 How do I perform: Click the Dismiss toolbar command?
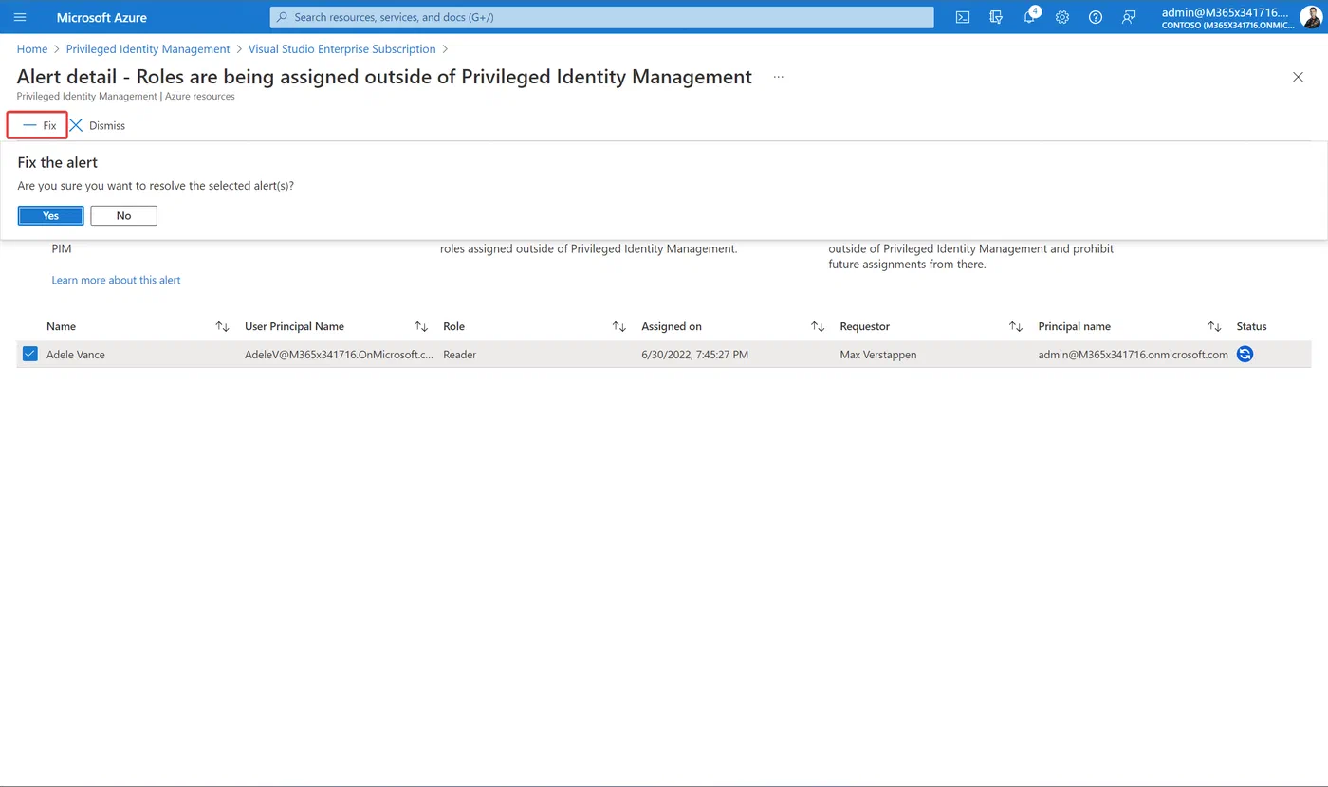[97, 125]
